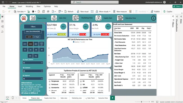Toggle the Q3 quarter slicer

[36, 50]
